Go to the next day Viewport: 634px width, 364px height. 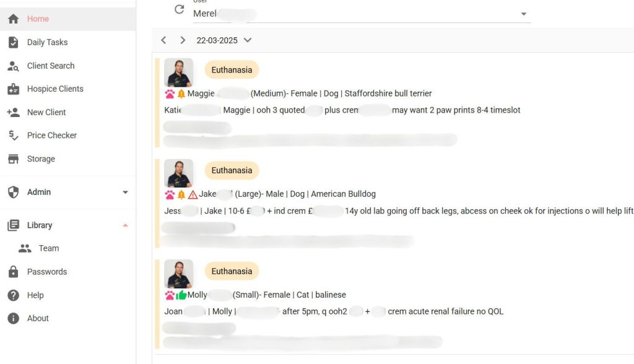(183, 40)
